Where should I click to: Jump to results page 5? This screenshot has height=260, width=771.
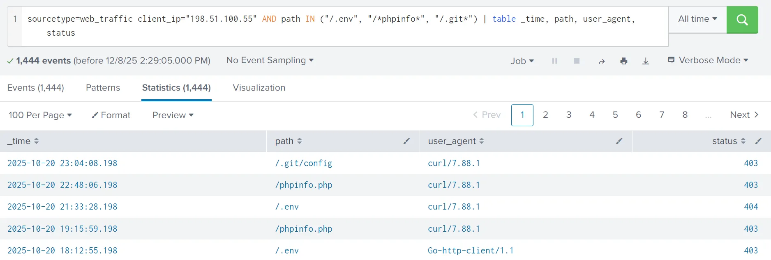(615, 115)
